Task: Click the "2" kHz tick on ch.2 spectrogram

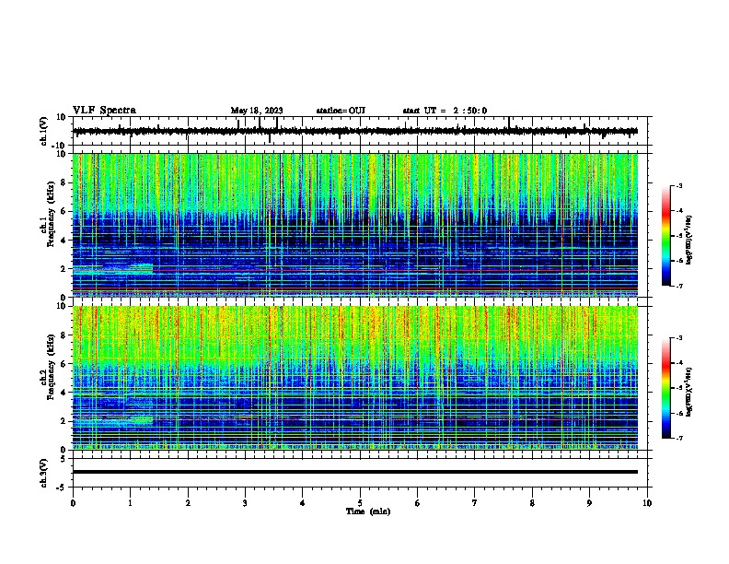Action: pos(64,421)
